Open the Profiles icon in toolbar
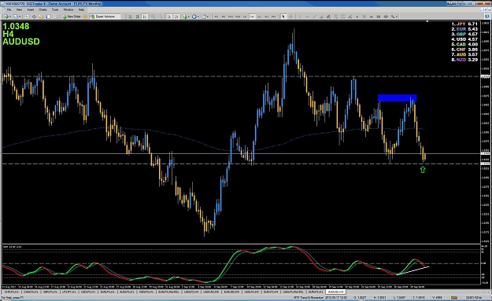The height and width of the screenshot is (301, 492). click(x=16, y=17)
